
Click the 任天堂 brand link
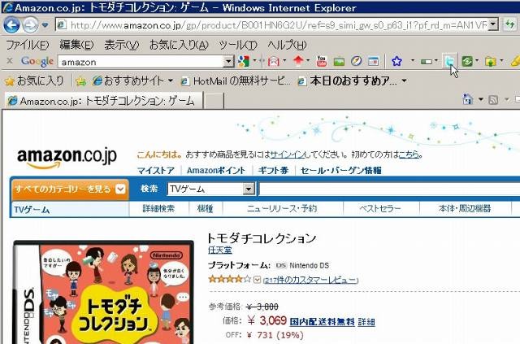220,250
